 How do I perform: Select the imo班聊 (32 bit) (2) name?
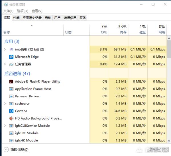tap(29, 50)
